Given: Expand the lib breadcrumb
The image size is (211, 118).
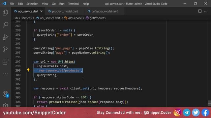Looking at the screenshot, I should click(16, 18).
